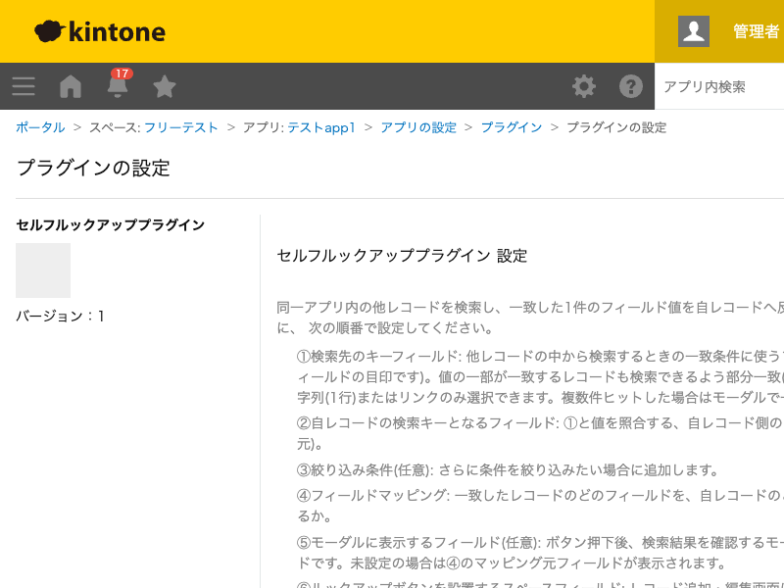Click the kintone logo

(x=100, y=31)
